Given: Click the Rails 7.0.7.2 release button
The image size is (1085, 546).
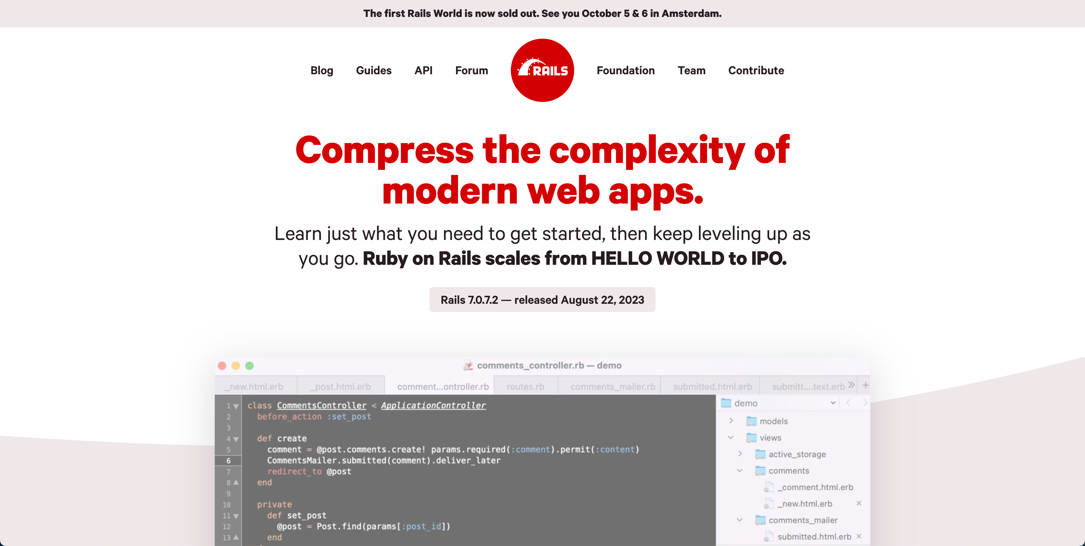Looking at the screenshot, I should tap(542, 300).
